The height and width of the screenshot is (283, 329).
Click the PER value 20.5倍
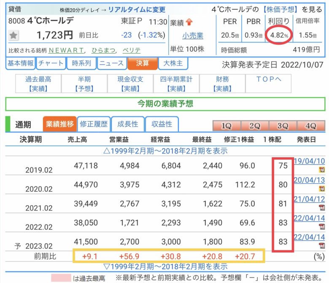pos(230,35)
